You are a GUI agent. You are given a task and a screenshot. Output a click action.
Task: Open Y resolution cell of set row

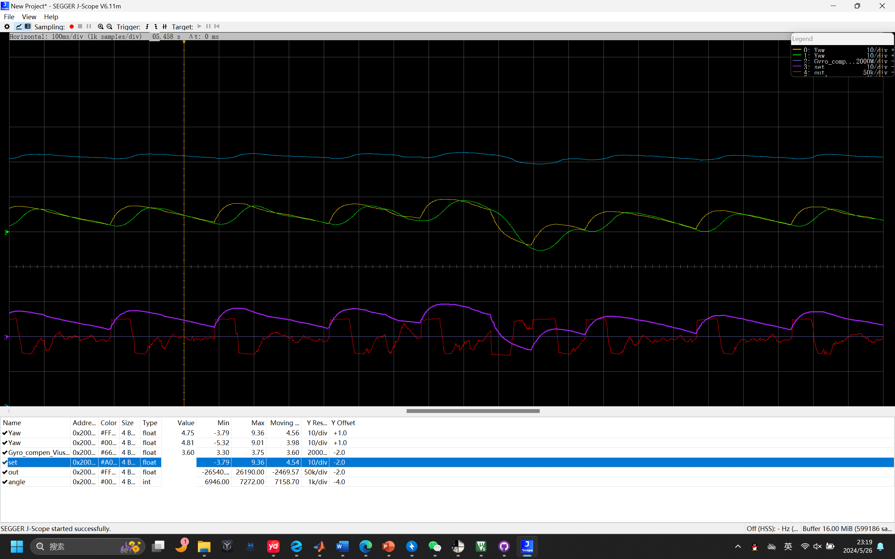pyautogui.click(x=317, y=463)
